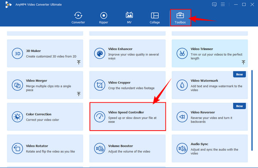Switch to the Ripper tab

pos(104,18)
